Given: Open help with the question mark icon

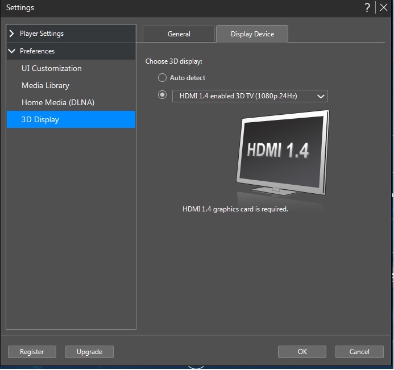Looking at the screenshot, I should 367,7.
